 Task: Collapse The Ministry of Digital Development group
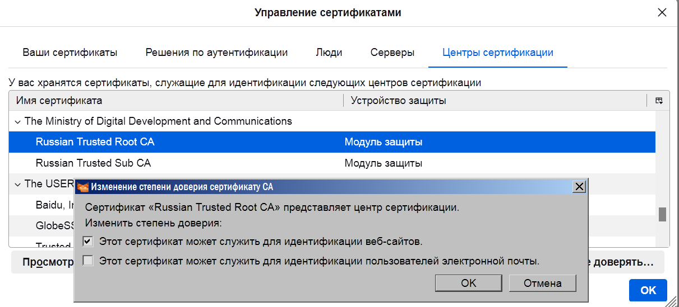point(17,121)
